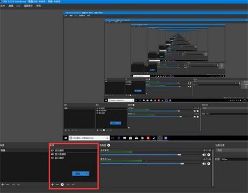Image resolution: width=248 pixels, height=193 pixels.
Task: Open the Mixer panel settings gear
Action: (x=109, y=145)
